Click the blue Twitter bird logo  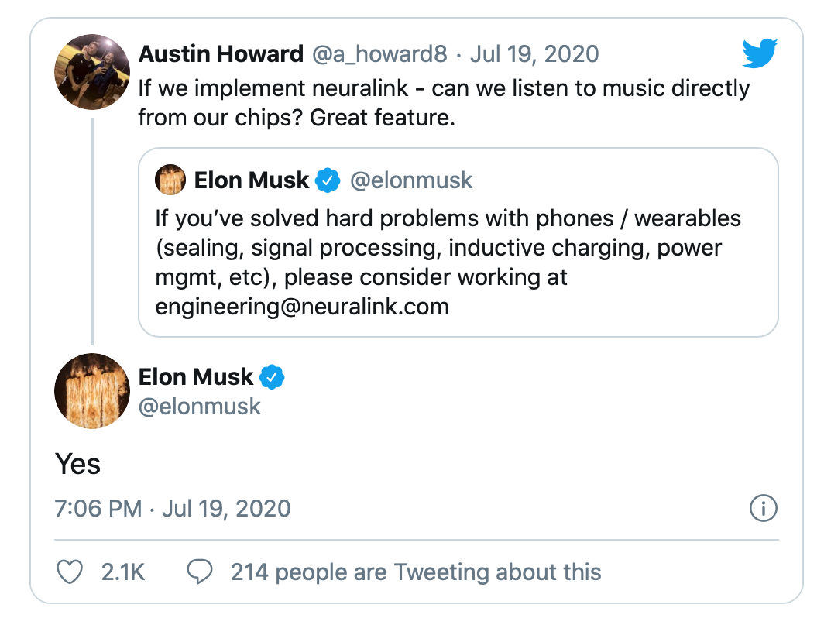(x=760, y=53)
